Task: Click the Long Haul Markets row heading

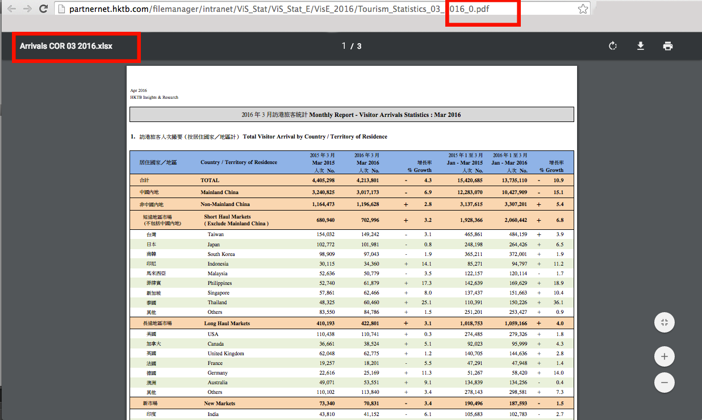Action: pyautogui.click(x=227, y=324)
